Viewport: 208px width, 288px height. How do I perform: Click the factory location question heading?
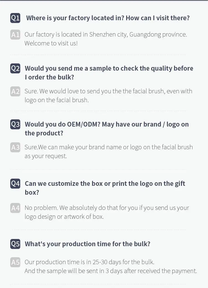tap(108, 18)
